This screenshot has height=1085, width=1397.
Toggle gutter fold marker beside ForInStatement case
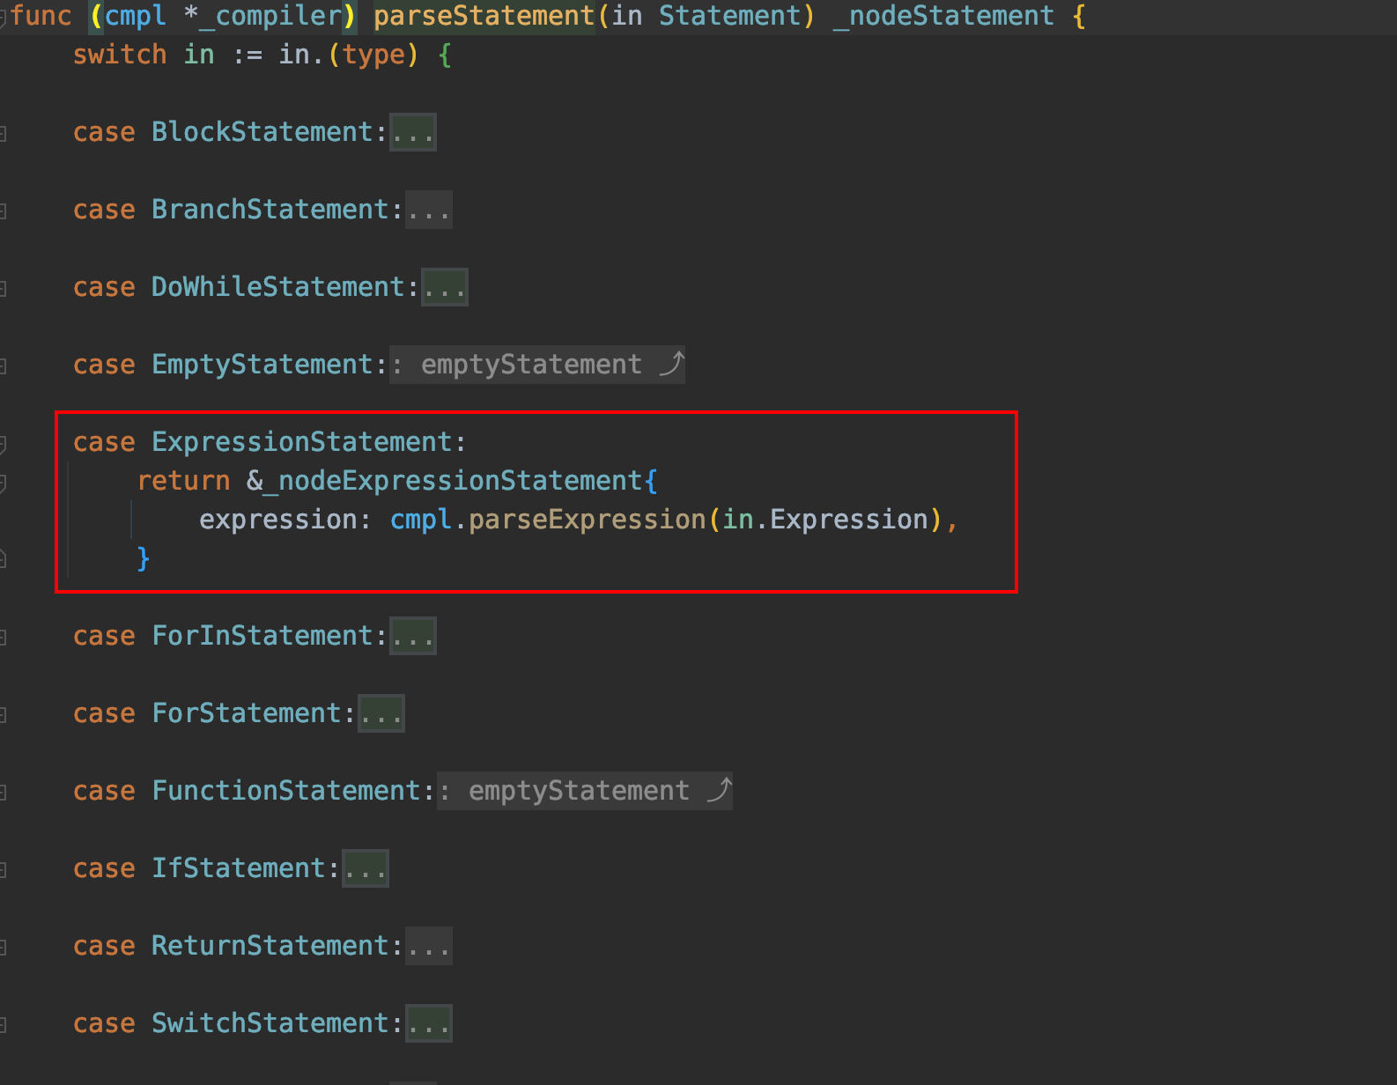[x=3, y=638]
